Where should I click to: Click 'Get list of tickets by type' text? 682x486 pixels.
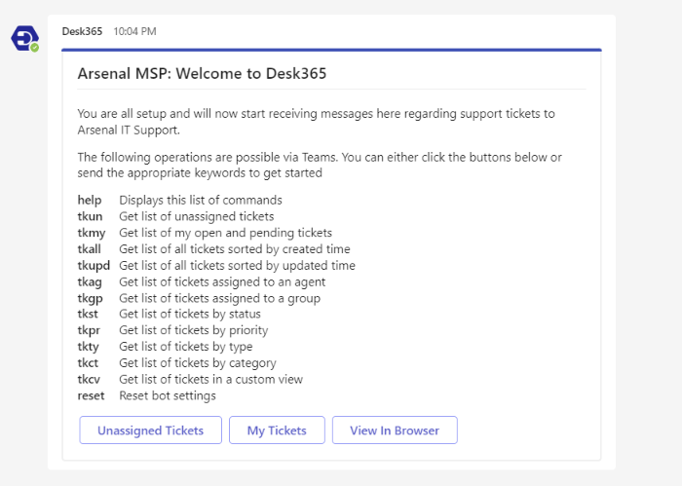pos(186,347)
